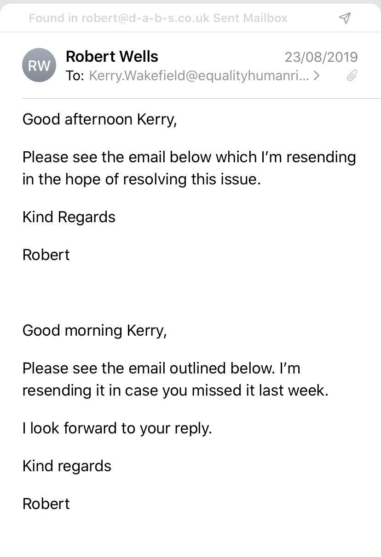Click the "Good morning Kerry," greeting

(94, 331)
